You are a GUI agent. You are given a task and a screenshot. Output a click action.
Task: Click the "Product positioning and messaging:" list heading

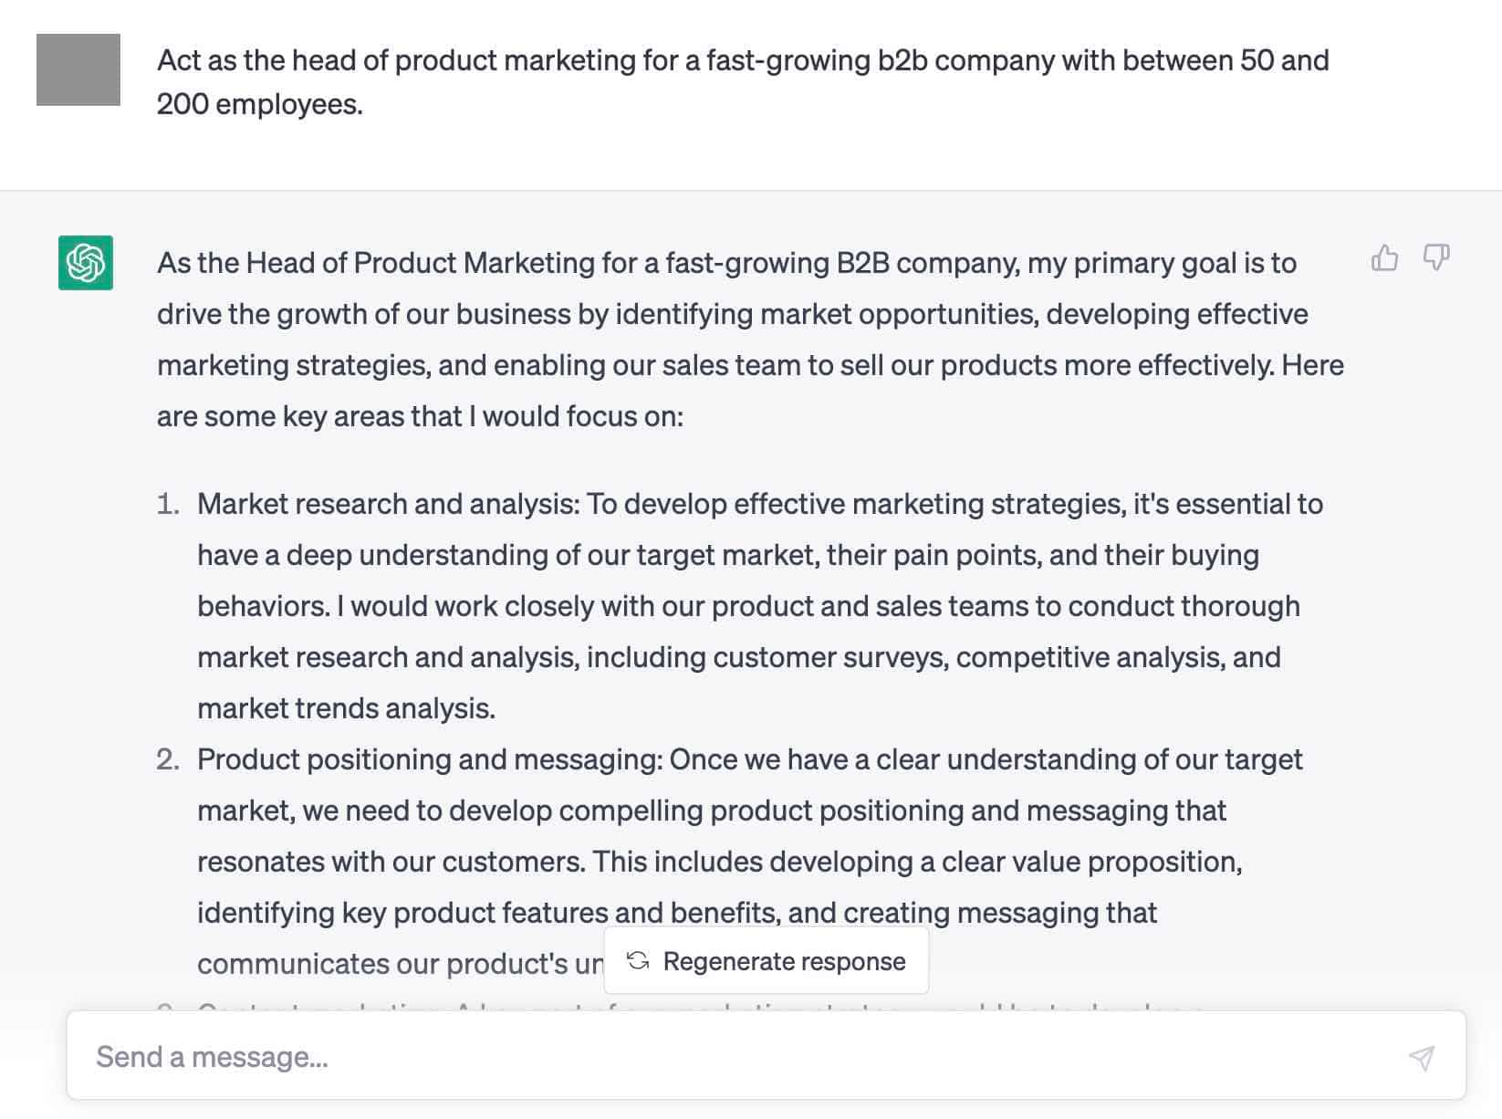tap(430, 759)
